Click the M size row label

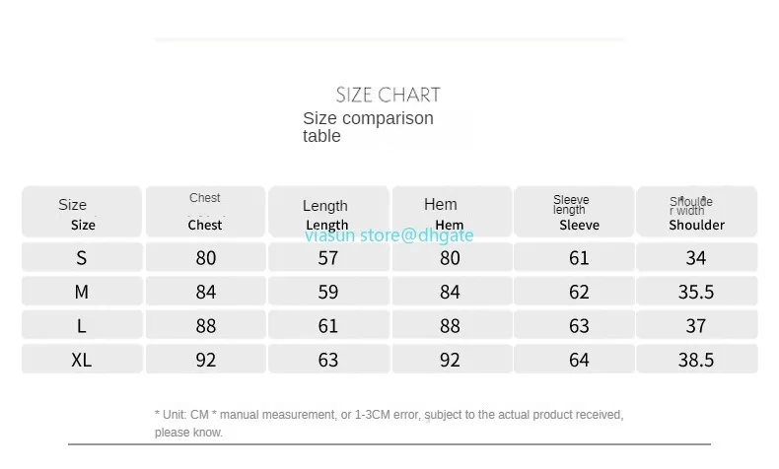point(82,291)
